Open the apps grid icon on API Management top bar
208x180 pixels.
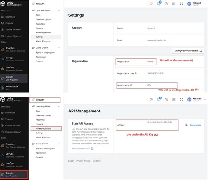174,100
